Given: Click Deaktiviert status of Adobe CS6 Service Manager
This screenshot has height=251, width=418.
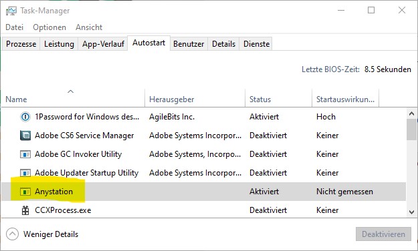Looking at the screenshot, I should tap(268, 136).
